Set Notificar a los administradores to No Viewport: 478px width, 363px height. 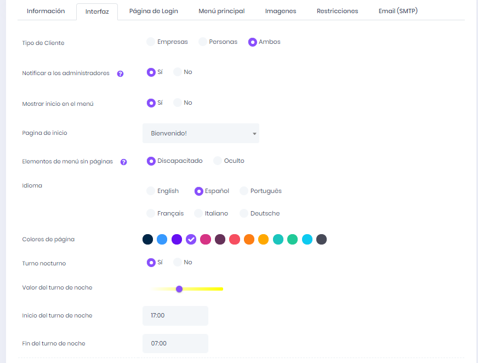pyautogui.click(x=178, y=72)
